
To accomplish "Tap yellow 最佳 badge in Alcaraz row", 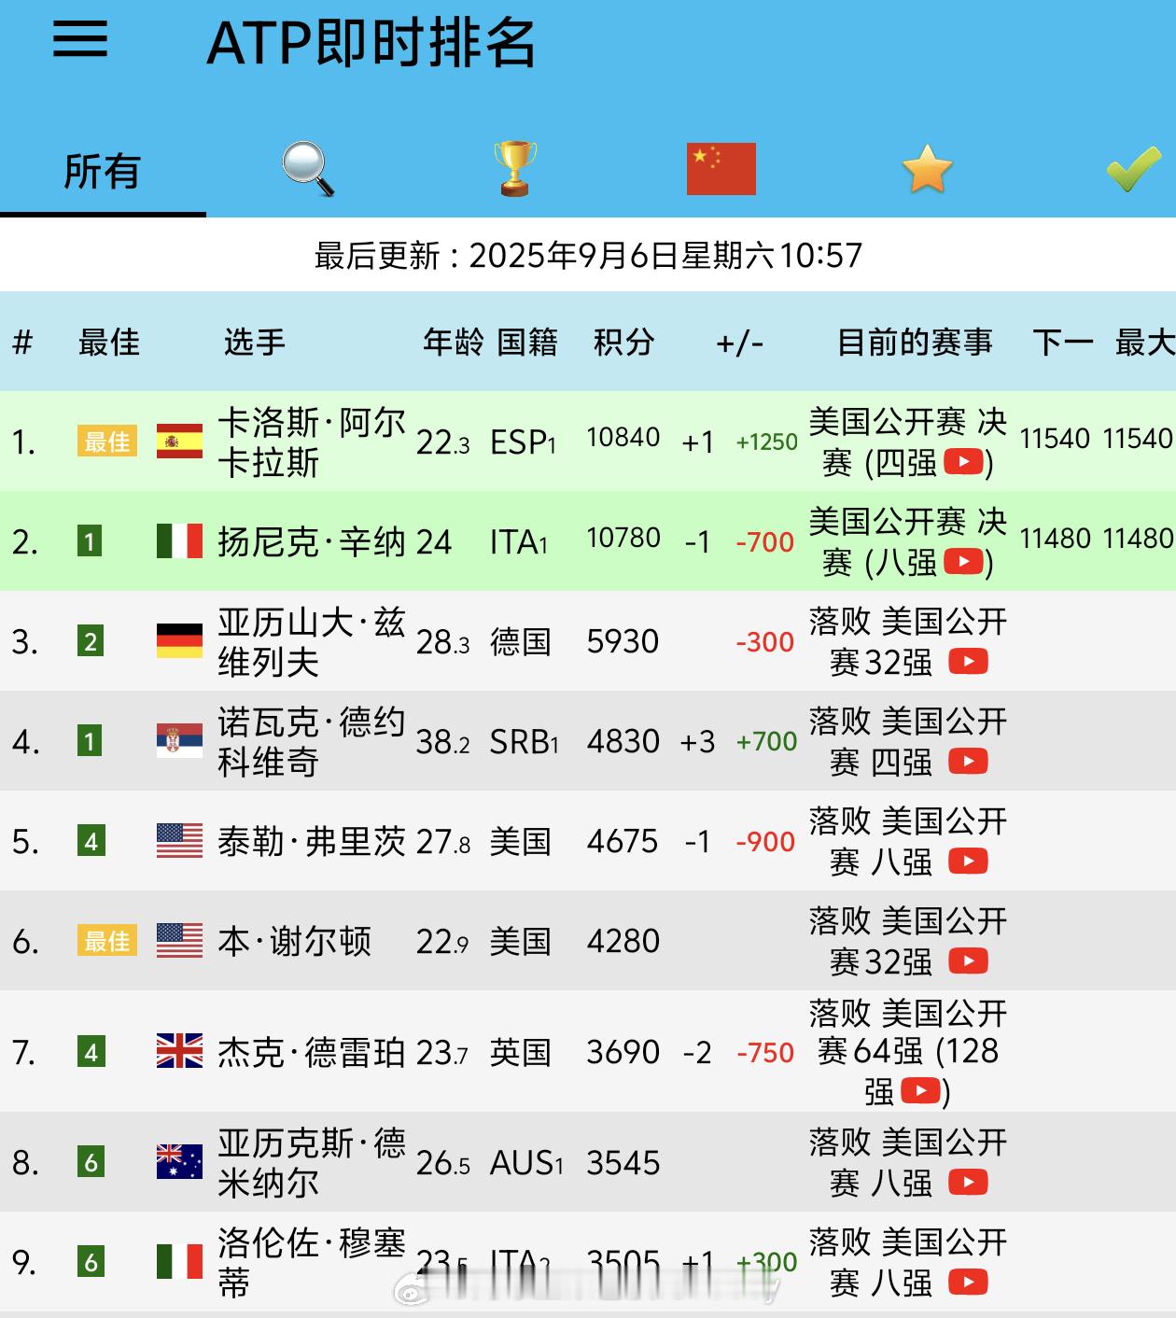I will pos(107,442).
